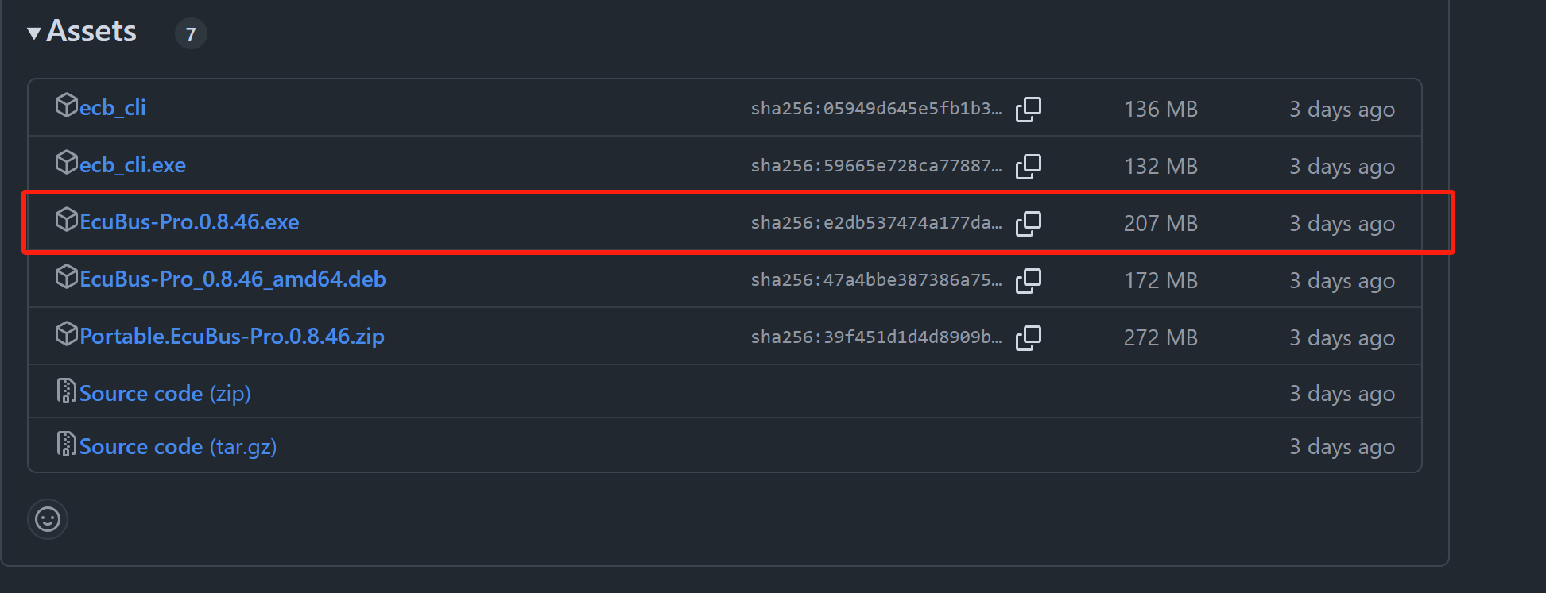Copy sha256 hash for EcuBus-Pro.0.8.46.exe

click(x=1029, y=223)
